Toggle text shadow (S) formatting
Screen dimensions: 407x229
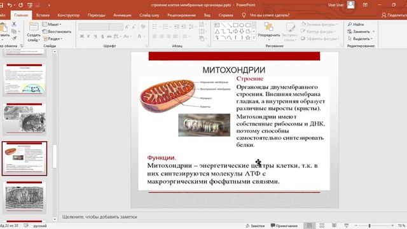(102, 36)
